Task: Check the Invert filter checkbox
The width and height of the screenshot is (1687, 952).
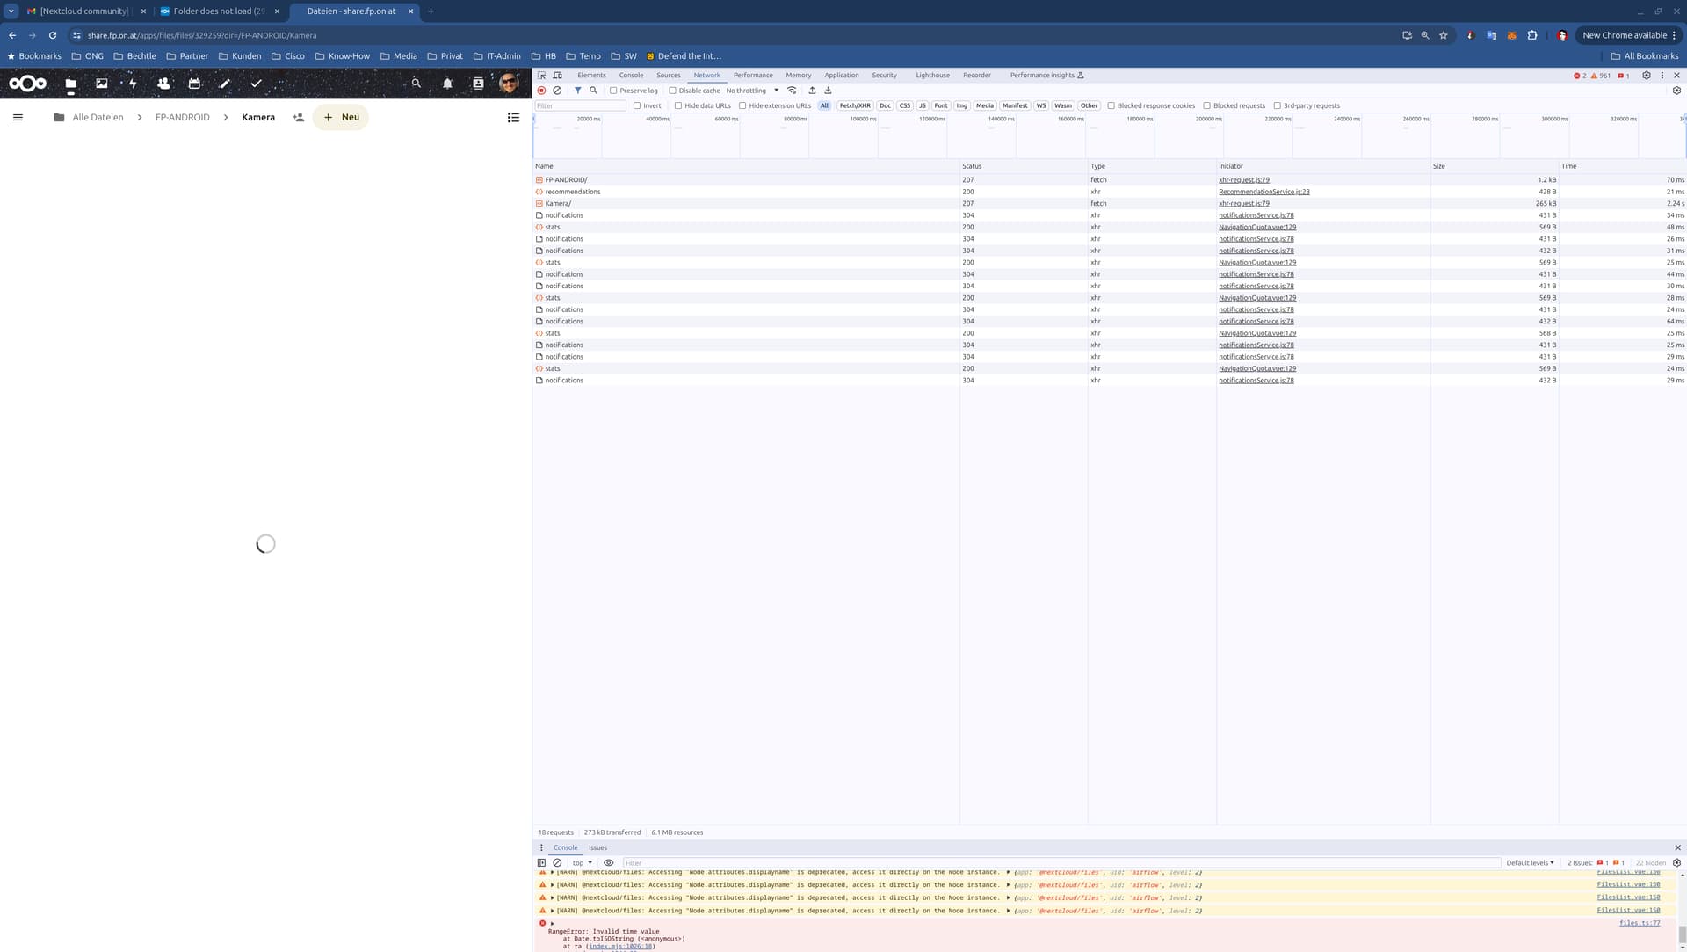Action: click(637, 105)
